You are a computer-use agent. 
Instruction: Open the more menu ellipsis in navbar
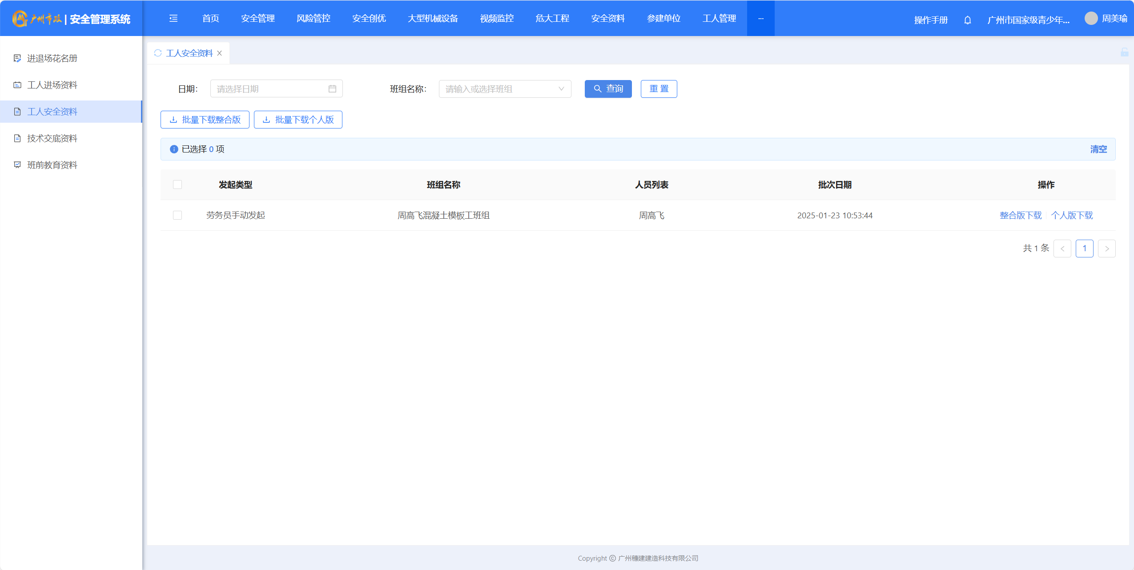point(760,18)
